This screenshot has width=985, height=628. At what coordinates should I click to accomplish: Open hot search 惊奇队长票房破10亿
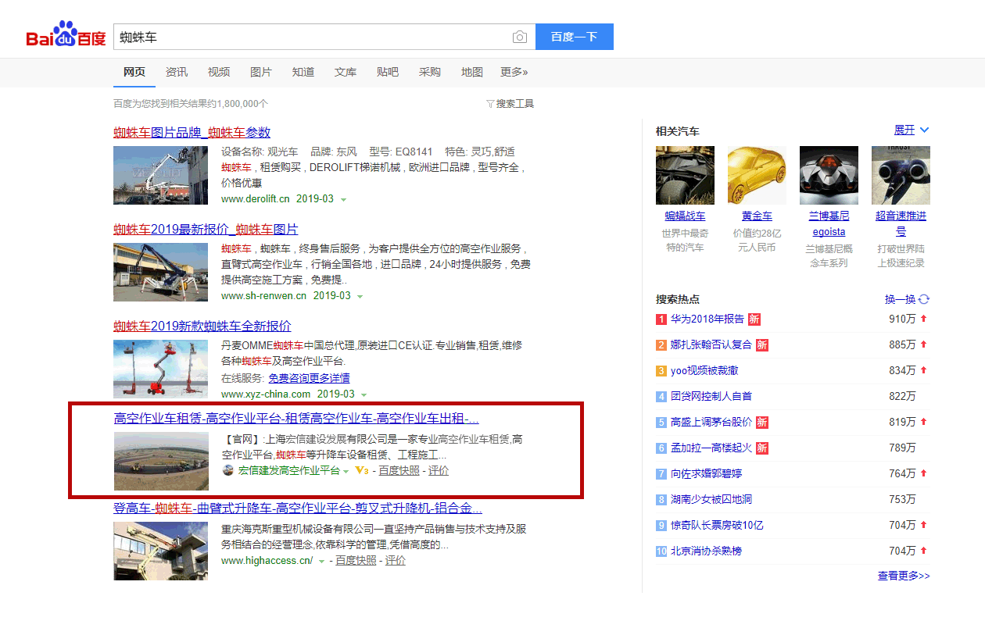pyautogui.click(x=717, y=525)
